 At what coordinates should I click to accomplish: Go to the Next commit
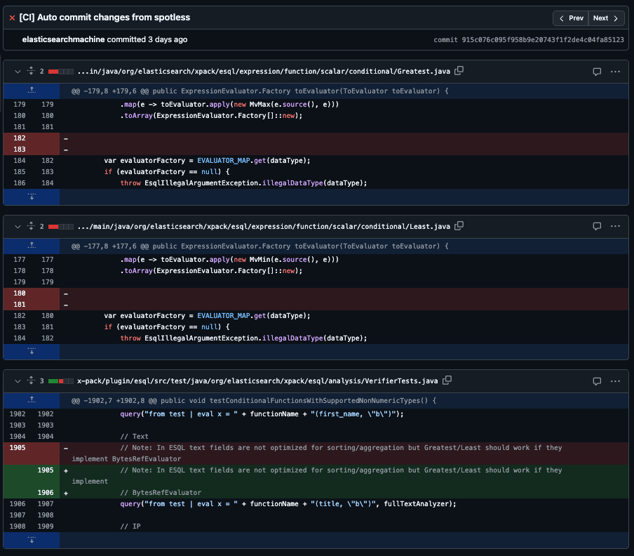605,18
